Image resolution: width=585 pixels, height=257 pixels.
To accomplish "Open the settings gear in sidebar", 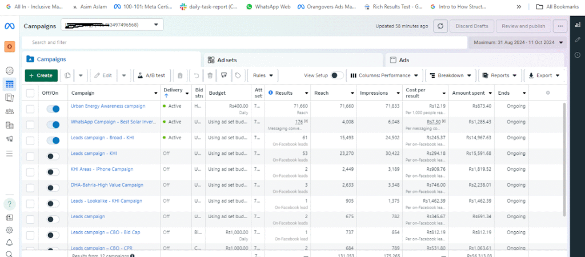I will click(9, 230).
